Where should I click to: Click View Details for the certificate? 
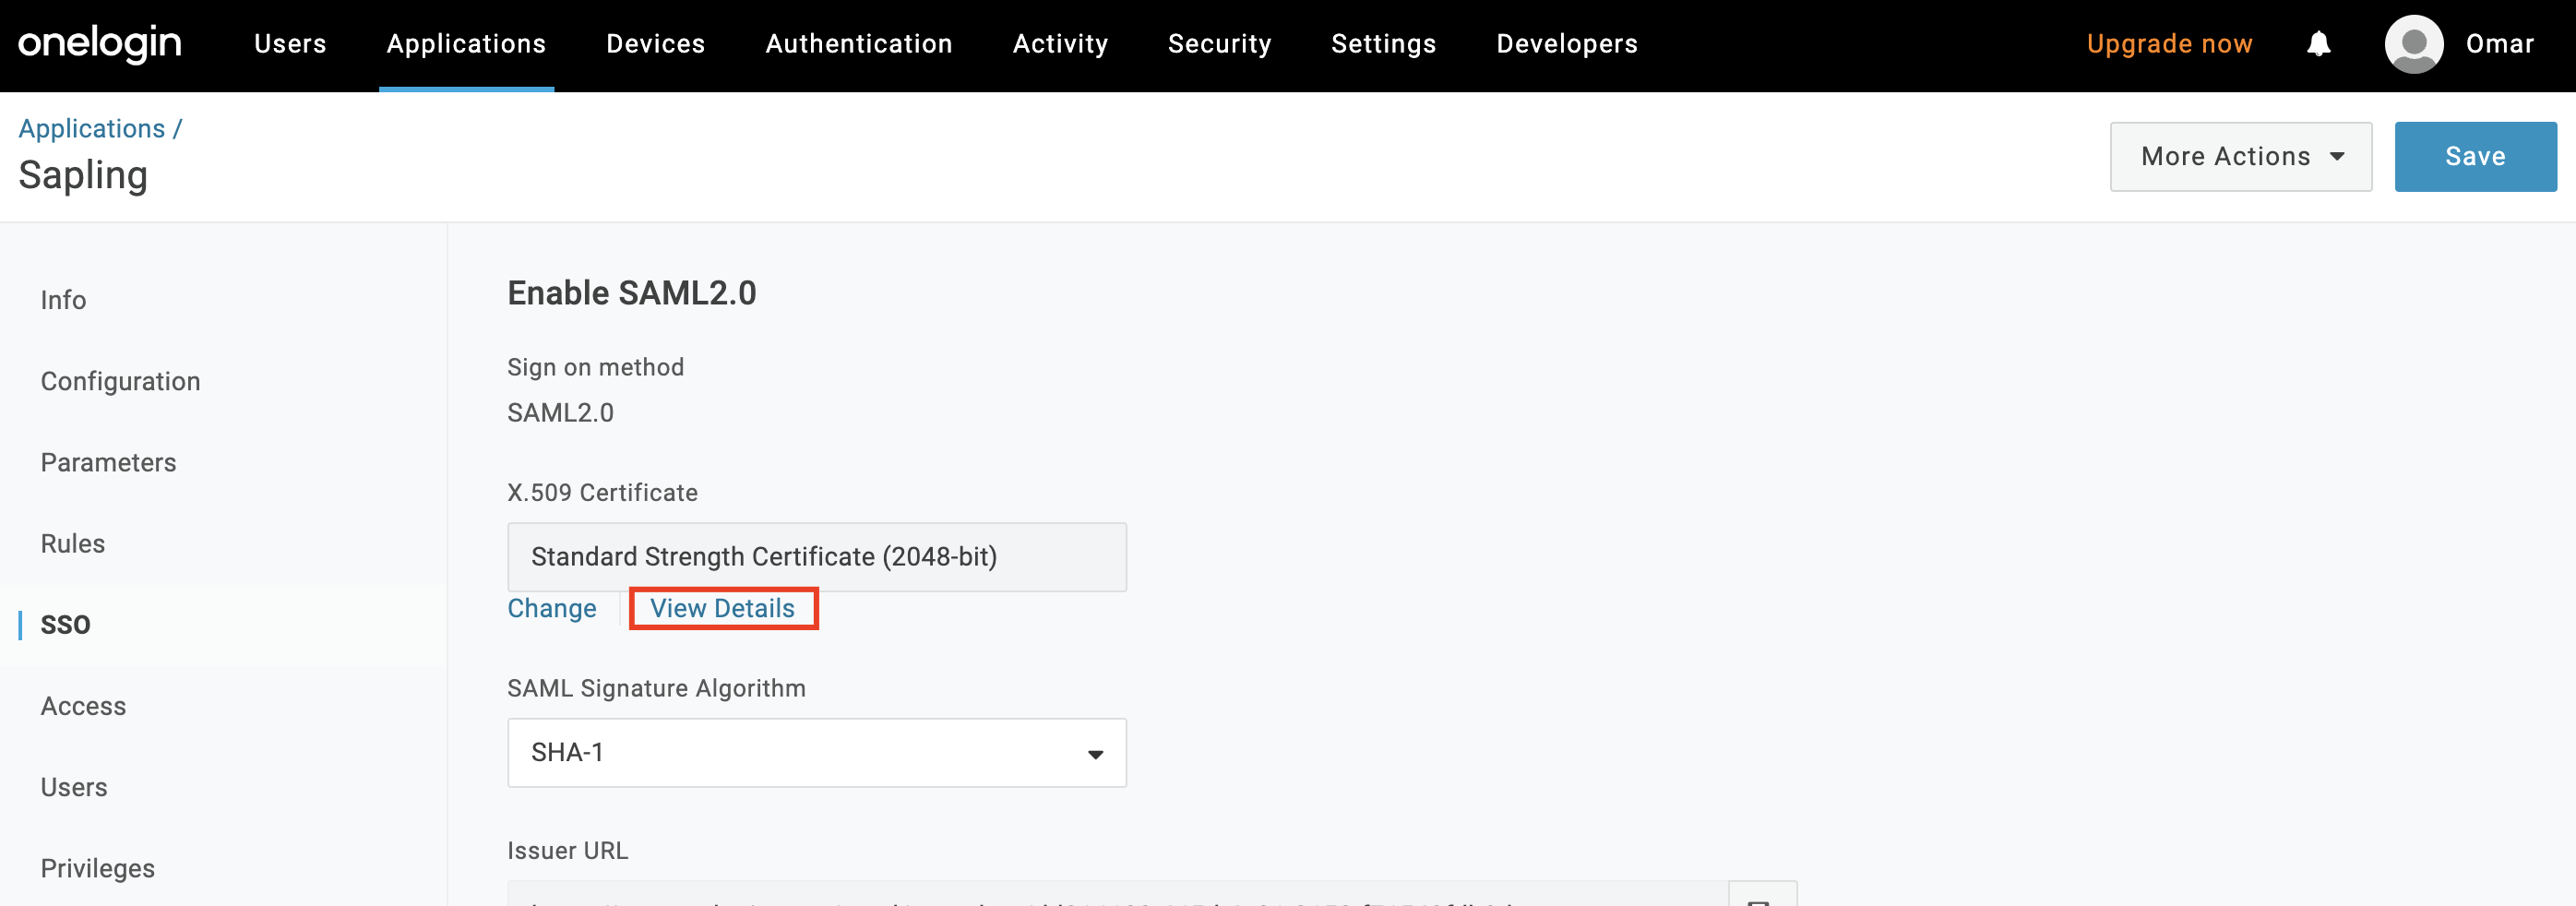[722, 609]
